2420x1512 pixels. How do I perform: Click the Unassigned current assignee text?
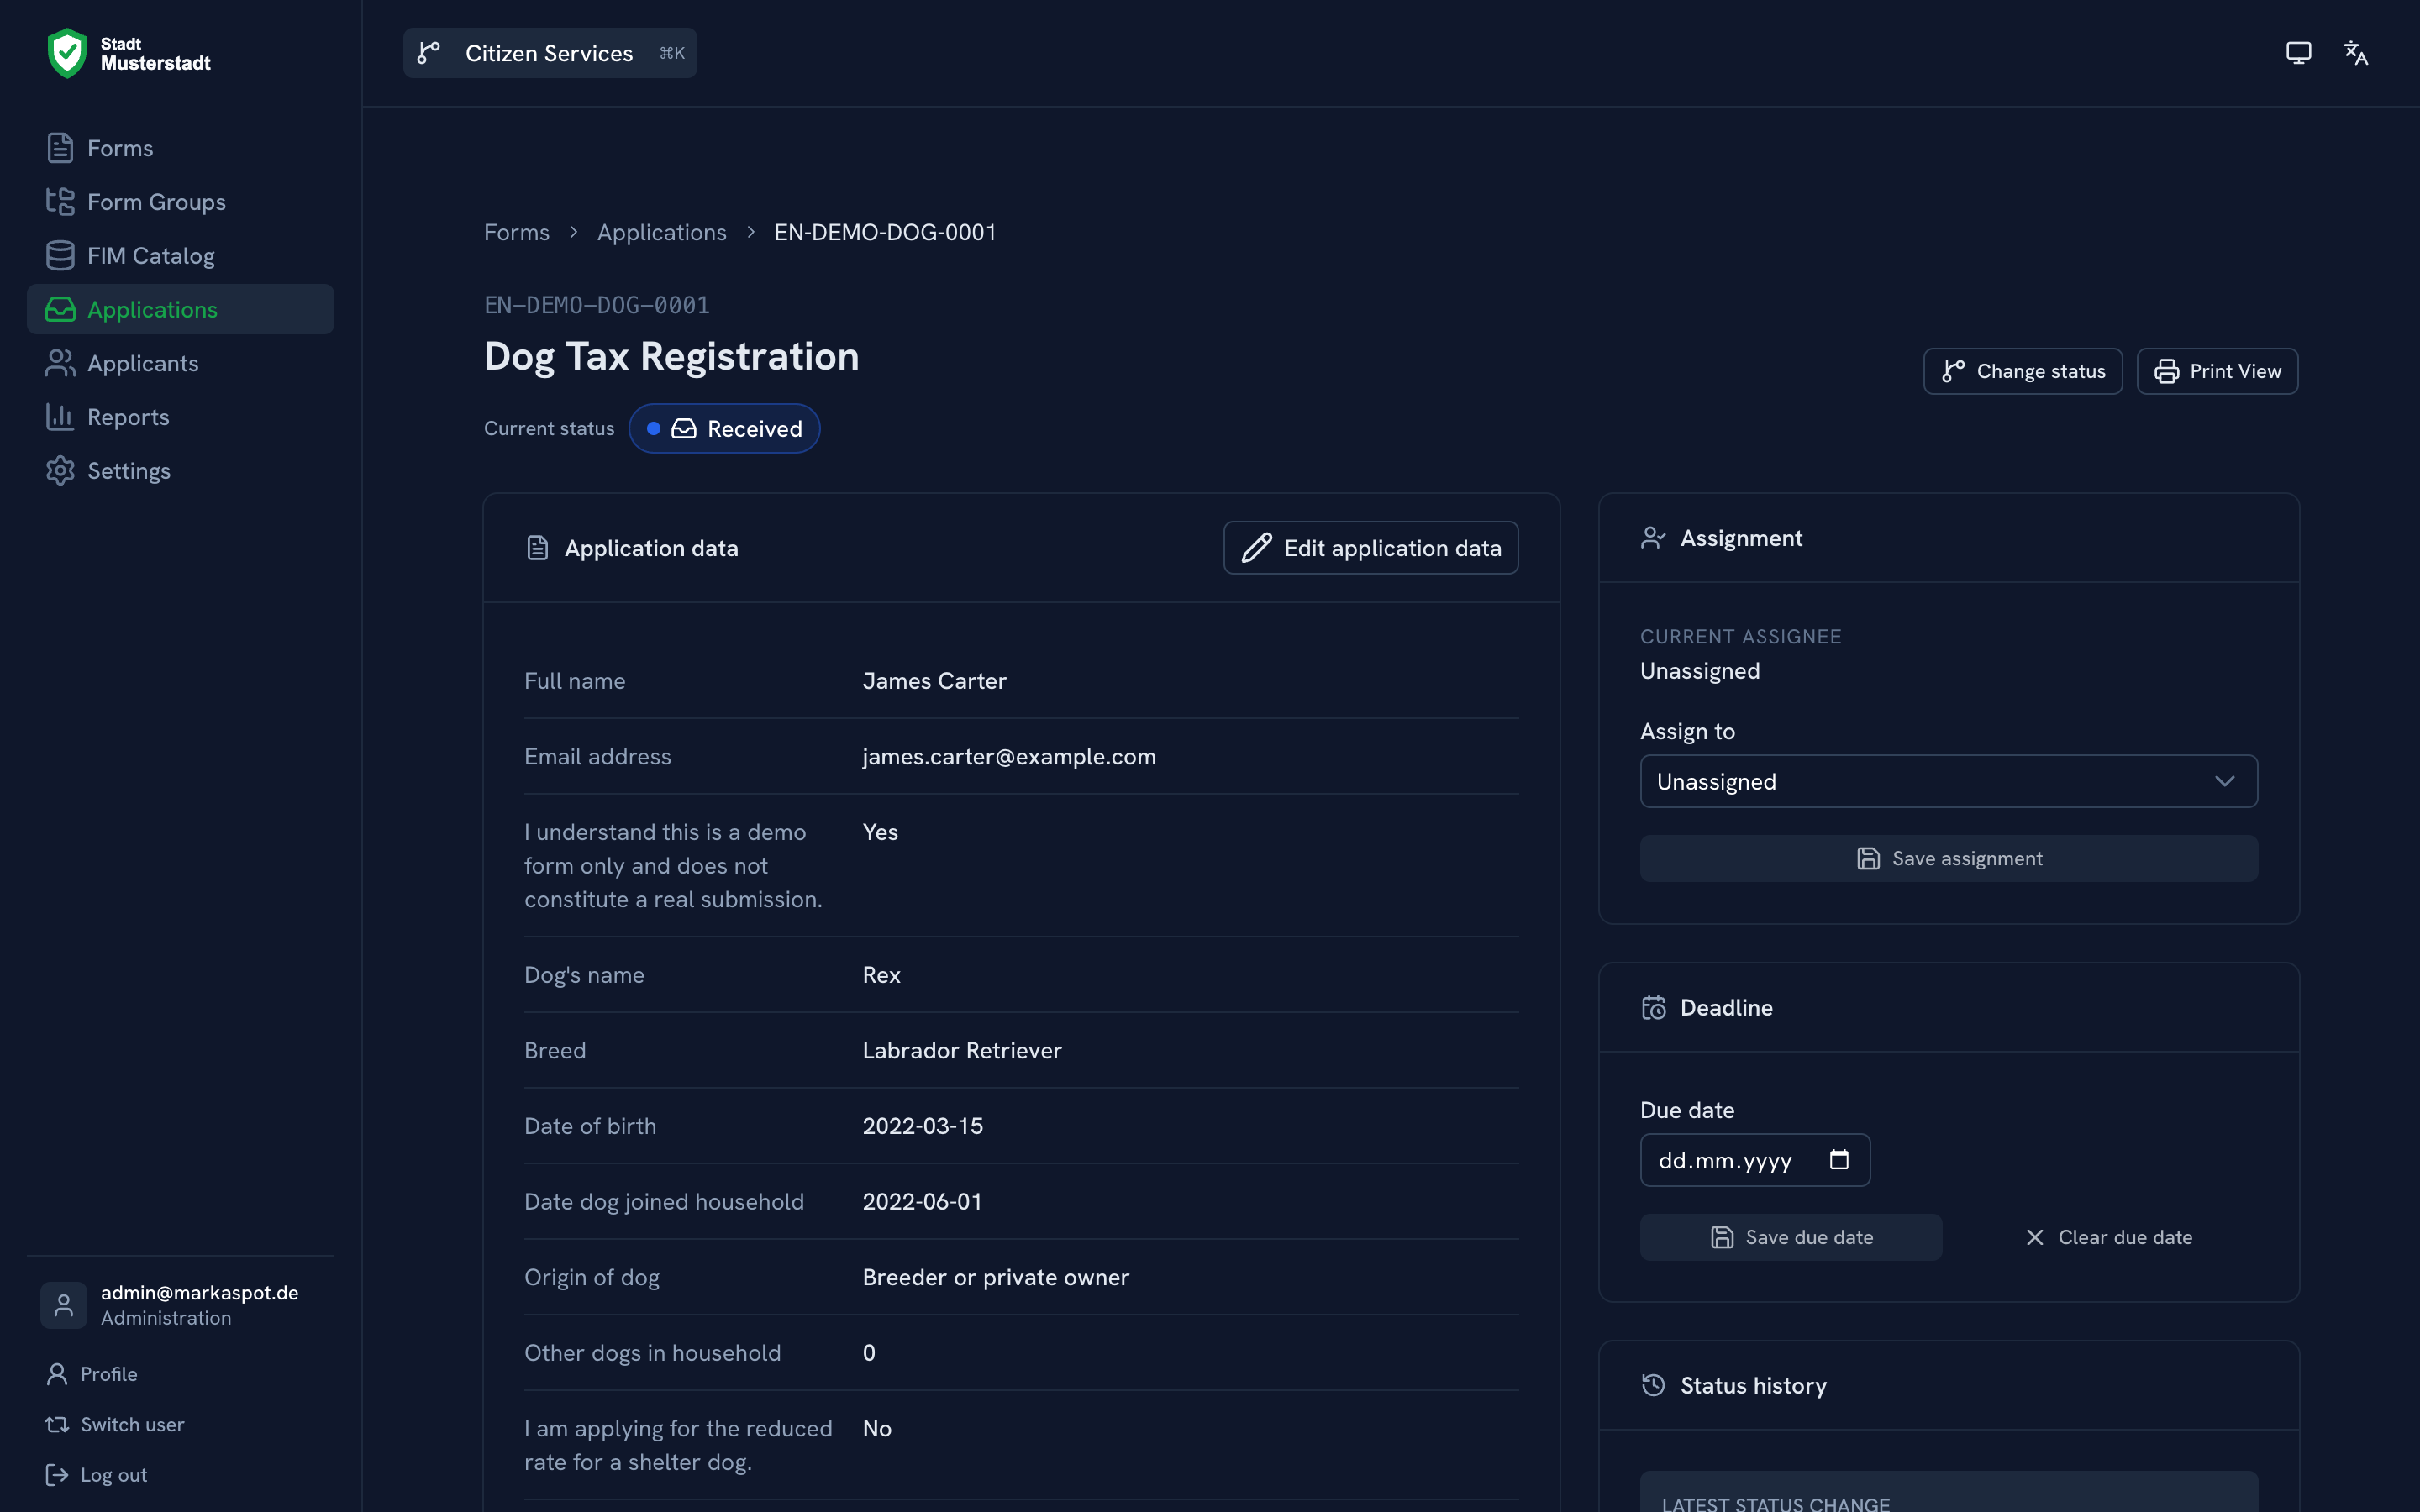1699,671
